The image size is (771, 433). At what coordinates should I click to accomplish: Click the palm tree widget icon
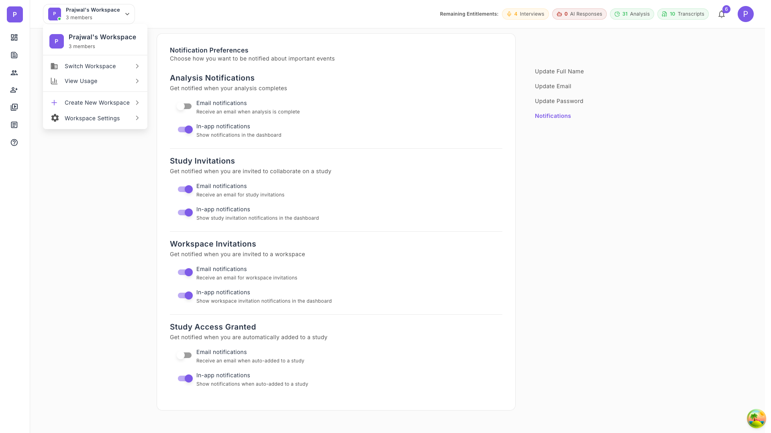pos(756,419)
